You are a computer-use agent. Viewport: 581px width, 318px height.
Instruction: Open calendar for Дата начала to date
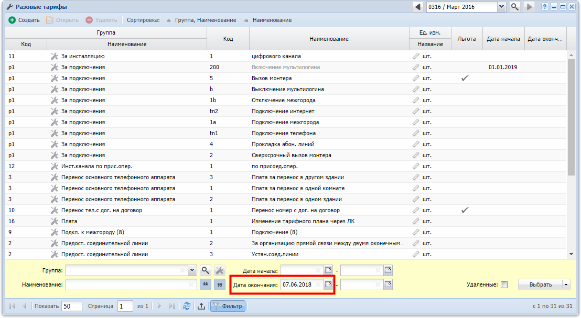click(388, 270)
